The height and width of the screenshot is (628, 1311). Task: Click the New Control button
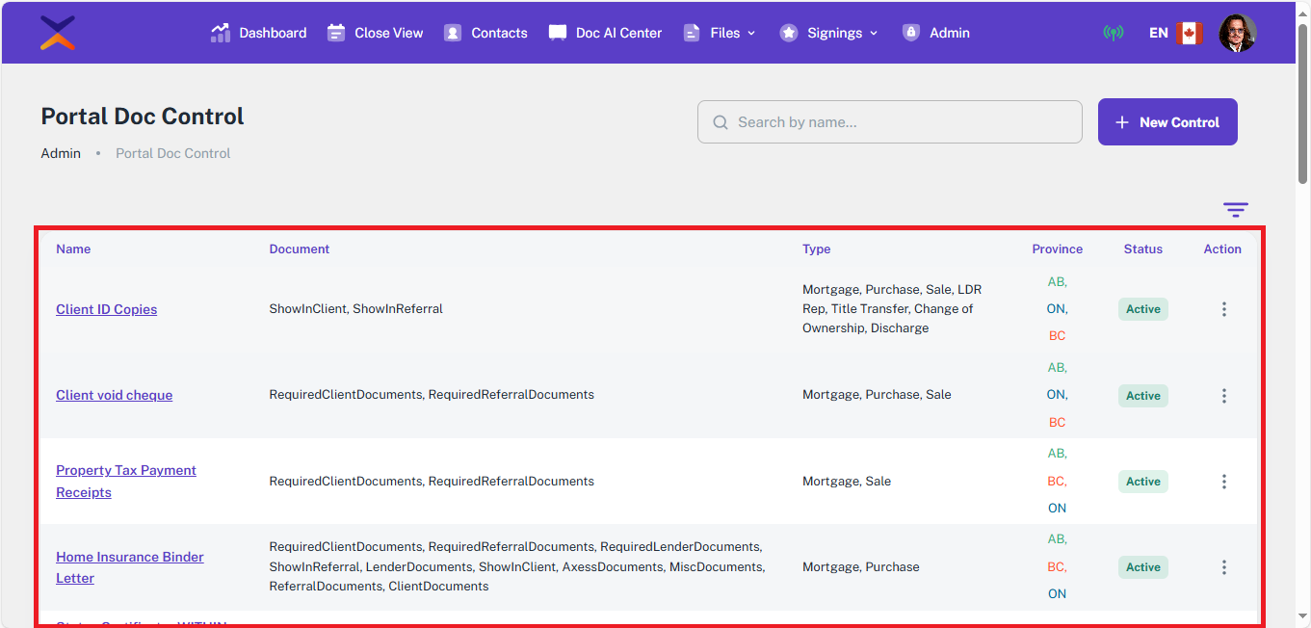(x=1167, y=122)
